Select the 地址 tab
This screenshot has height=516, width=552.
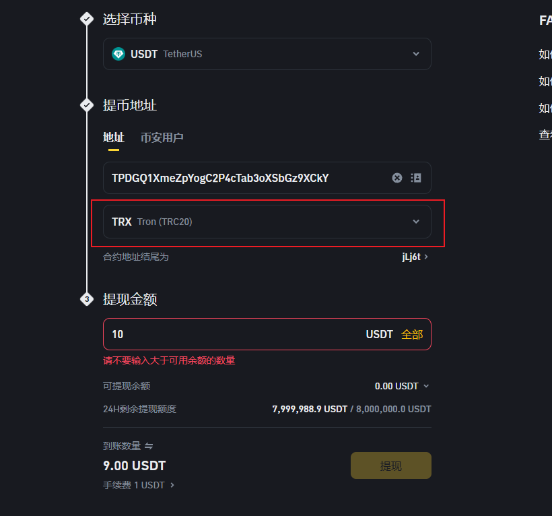click(113, 137)
